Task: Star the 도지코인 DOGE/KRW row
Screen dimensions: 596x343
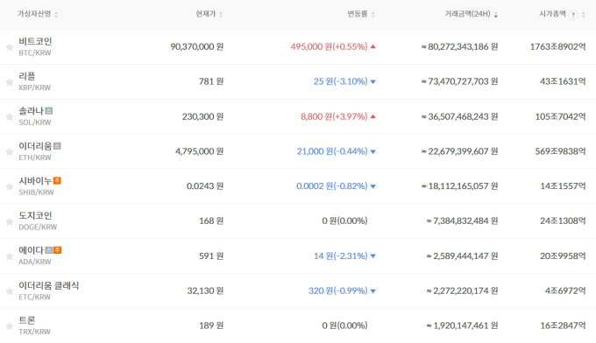Action: [x=10, y=221]
